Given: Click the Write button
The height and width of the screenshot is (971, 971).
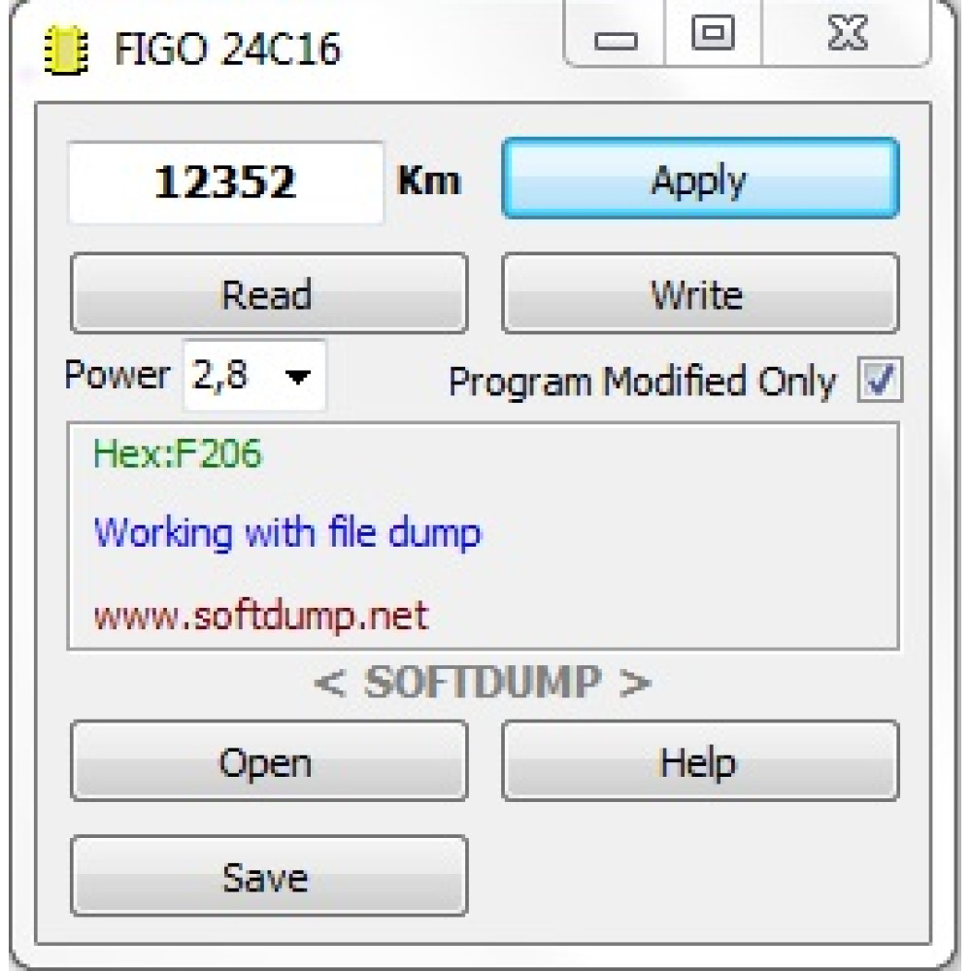Looking at the screenshot, I should (700, 293).
